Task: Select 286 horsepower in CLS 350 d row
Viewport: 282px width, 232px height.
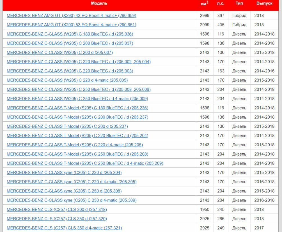Action: pos(221,219)
